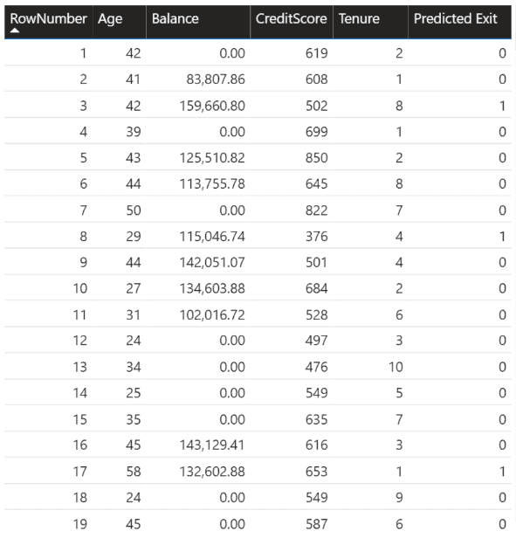This screenshot has width=516, height=538.
Task: Select credit score cell 850
Action: 317,158
